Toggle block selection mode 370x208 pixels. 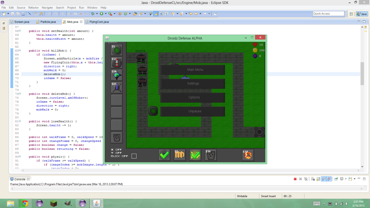click(161, 14)
